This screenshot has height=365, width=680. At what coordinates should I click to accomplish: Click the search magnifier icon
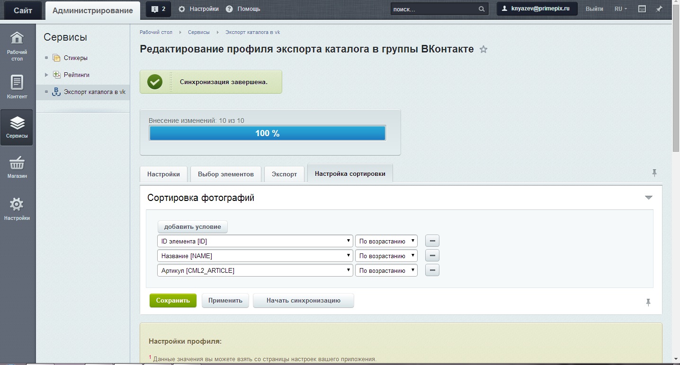[481, 9]
